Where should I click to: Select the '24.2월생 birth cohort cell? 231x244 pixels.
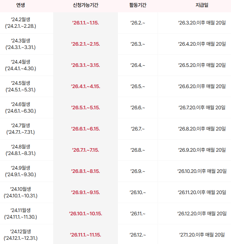tap(20, 23)
